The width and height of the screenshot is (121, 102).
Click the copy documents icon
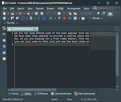[x=70, y=14]
